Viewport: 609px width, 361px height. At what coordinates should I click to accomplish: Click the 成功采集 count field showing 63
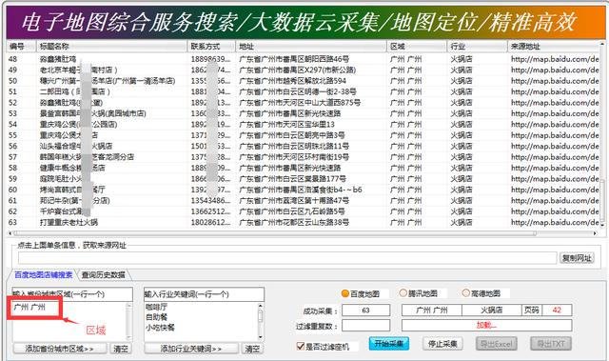tap(365, 311)
